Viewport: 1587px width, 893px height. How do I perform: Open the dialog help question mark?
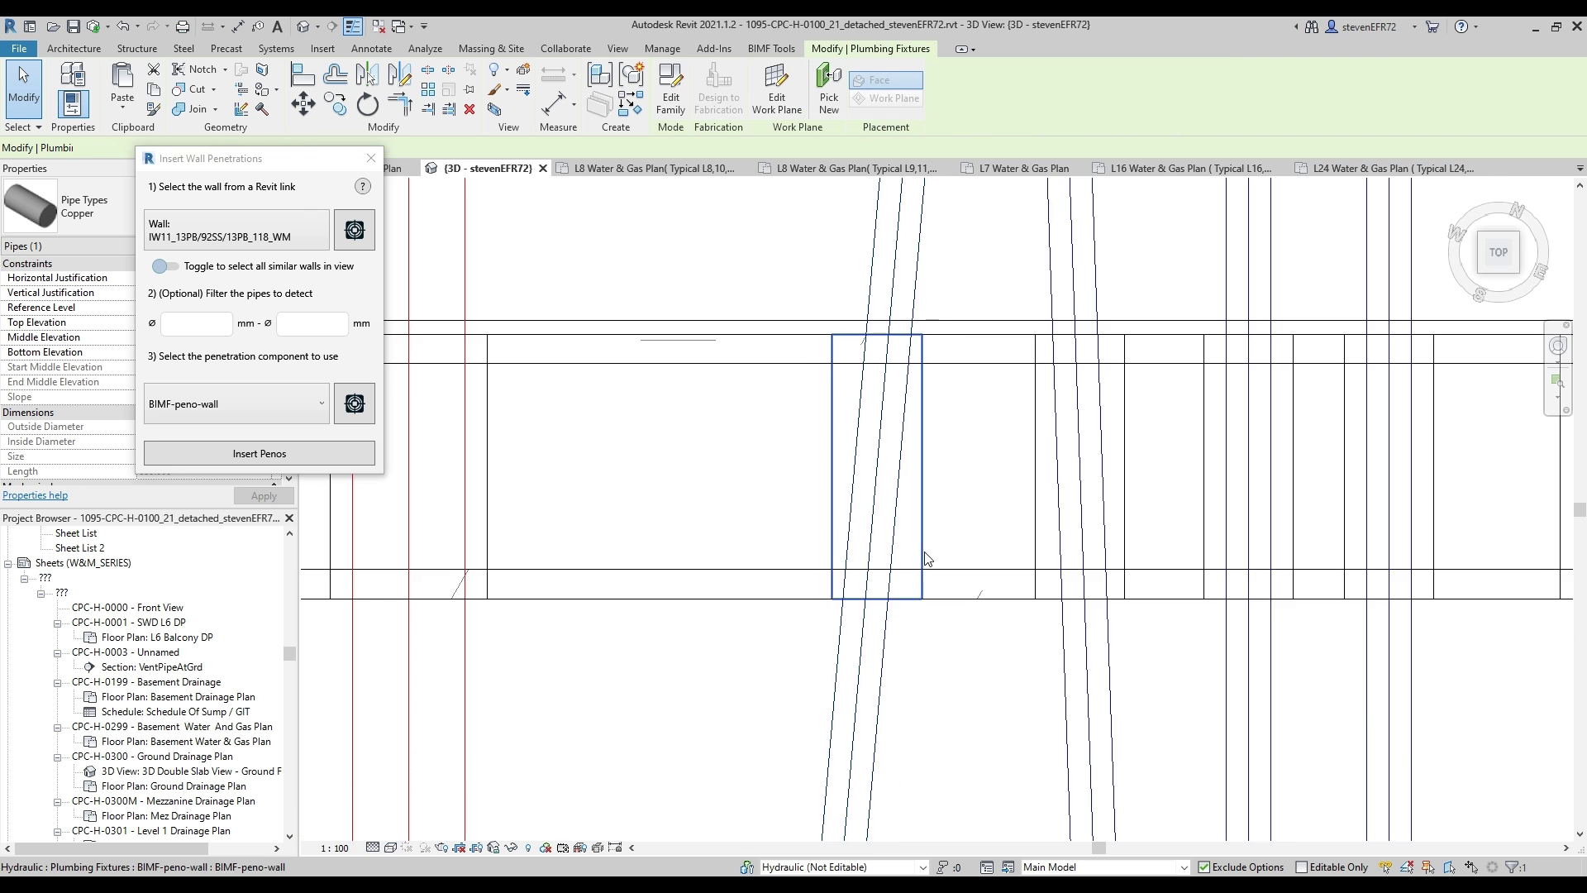pos(362,187)
